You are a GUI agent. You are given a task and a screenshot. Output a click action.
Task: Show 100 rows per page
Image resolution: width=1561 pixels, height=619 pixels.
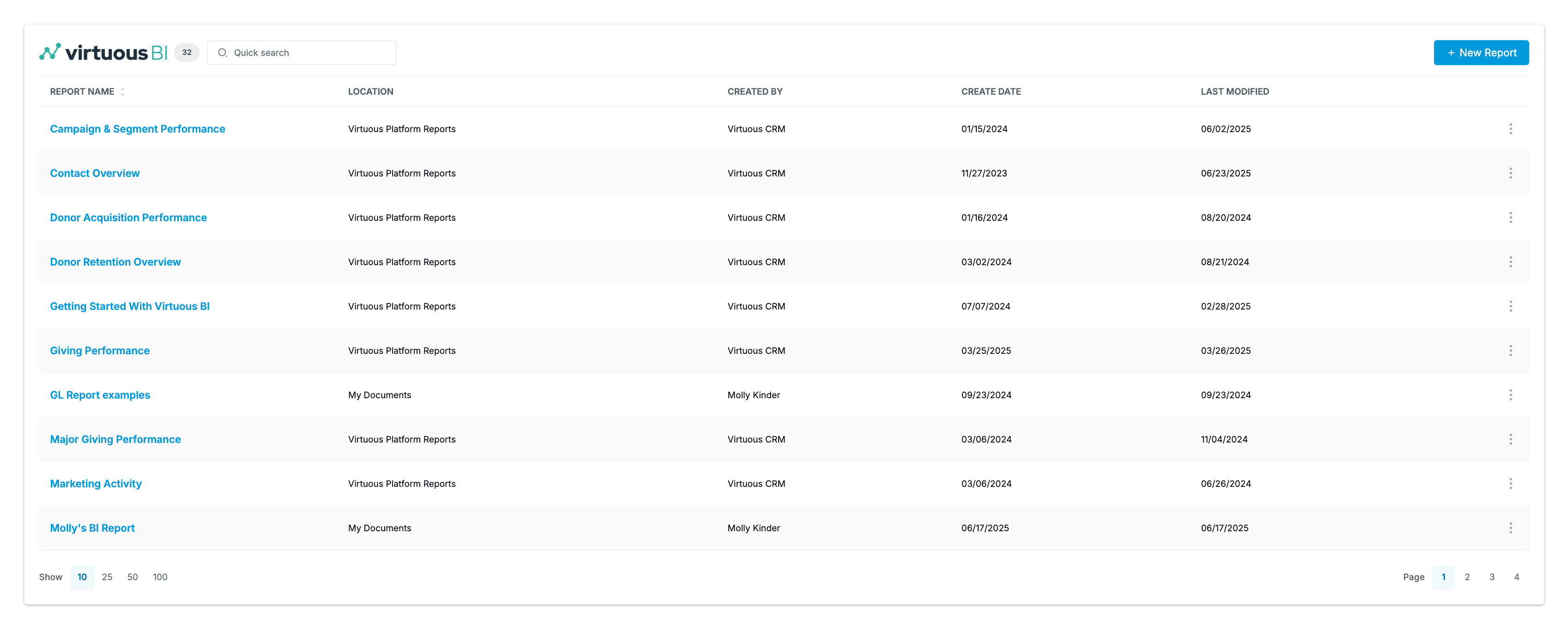click(160, 577)
